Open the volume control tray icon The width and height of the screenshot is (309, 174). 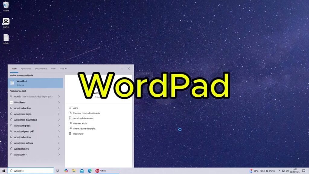click(287, 171)
